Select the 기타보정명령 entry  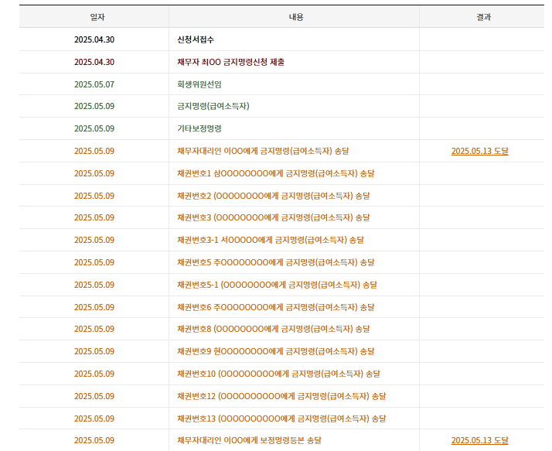tap(199, 128)
